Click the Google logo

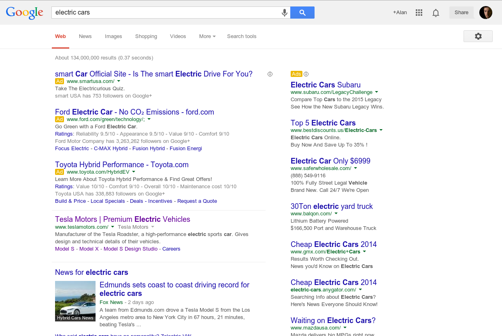tap(24, 13)
